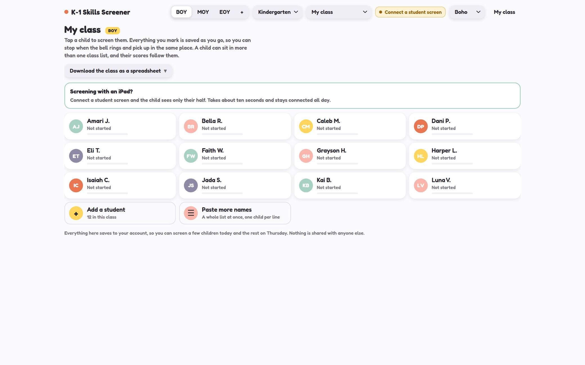Click the Not started status under Harper L.
Image resolution: width=585 pixels, height=365 pixels.
(444, 158)
